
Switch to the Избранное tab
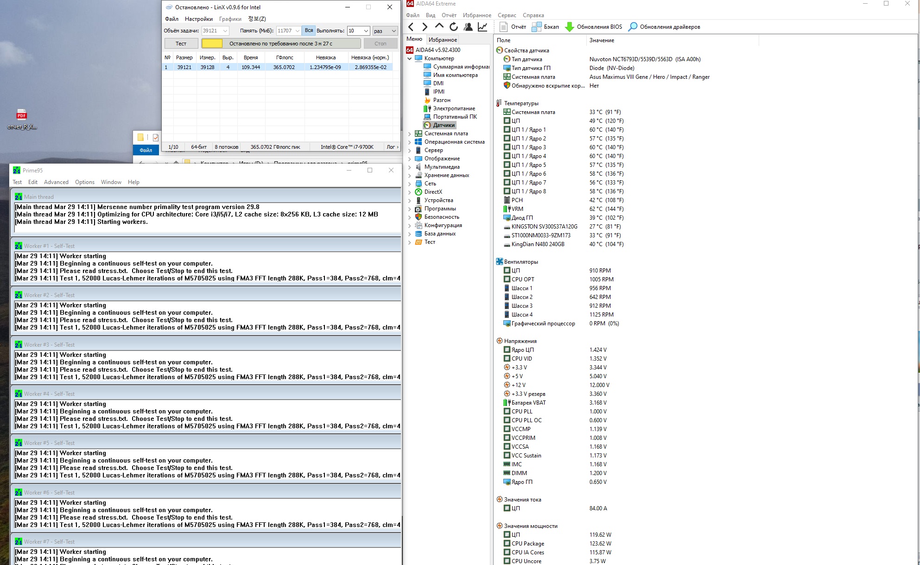coord(443,40)
